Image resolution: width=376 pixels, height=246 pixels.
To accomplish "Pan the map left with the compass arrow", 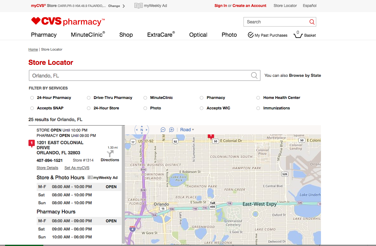I will point(137,130).
